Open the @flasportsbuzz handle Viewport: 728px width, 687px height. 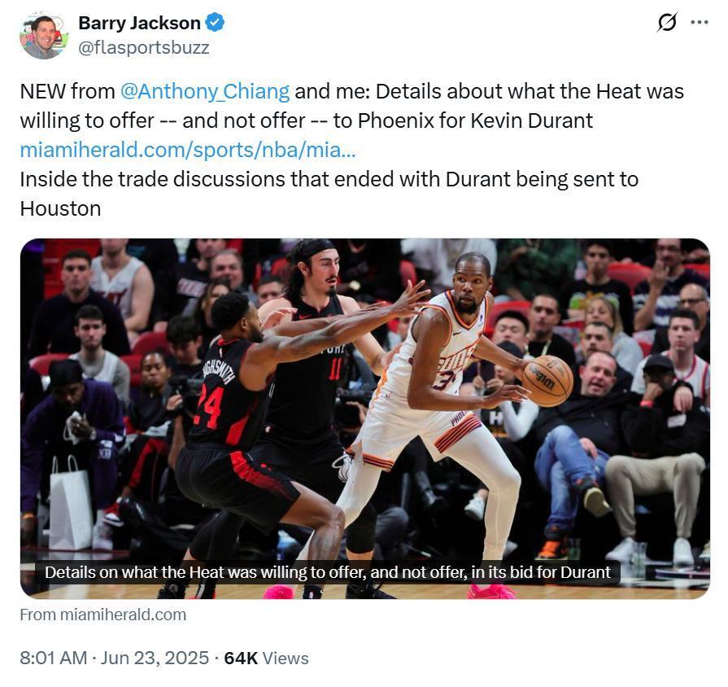(x=144, y=47)
